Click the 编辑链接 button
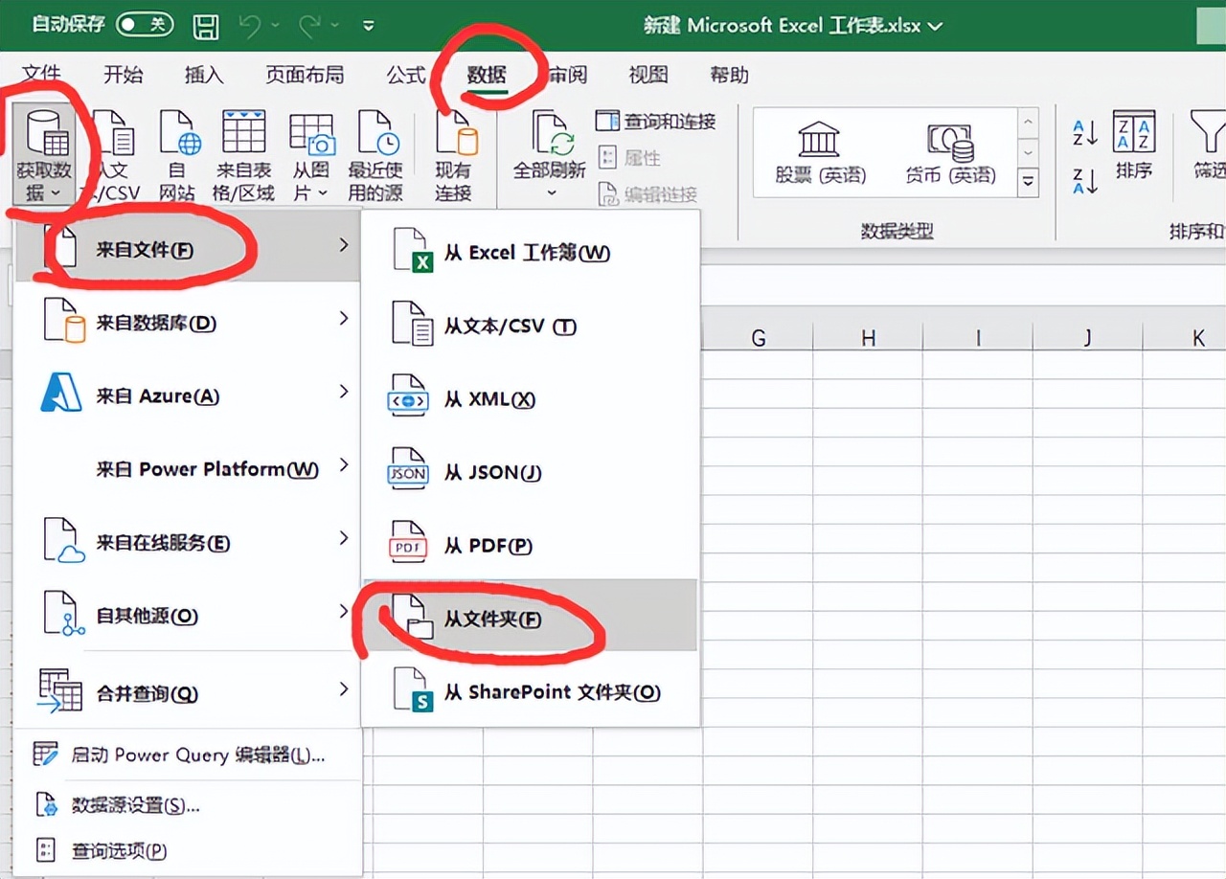The height and width of the screenshot is (879, 1226). click(x=647, y=194)
